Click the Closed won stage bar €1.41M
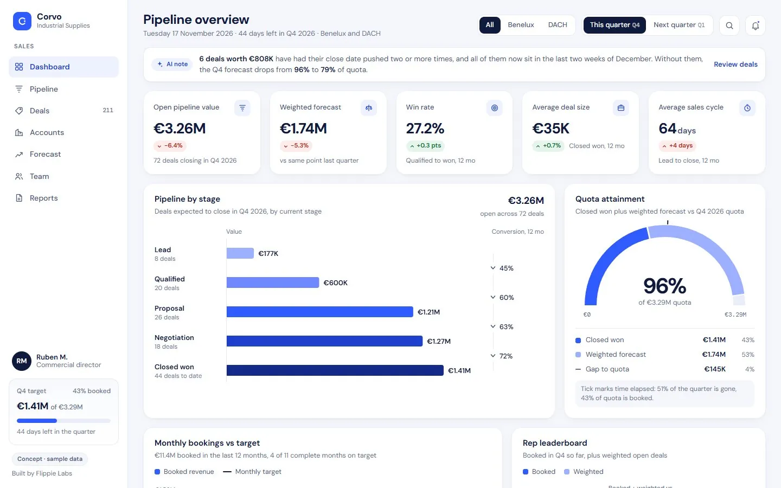781x488 pixels. pyautogui.click(x=335, y=370)
